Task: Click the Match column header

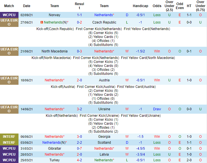Action: (x=9, y=6)
